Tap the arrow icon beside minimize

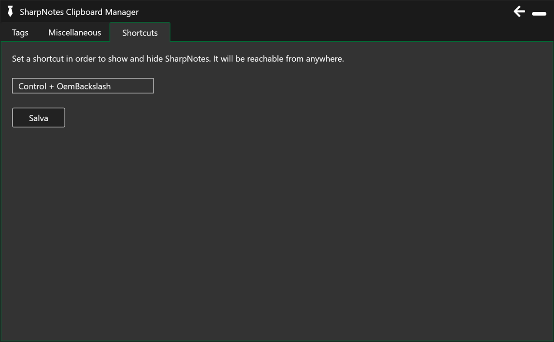519,12
